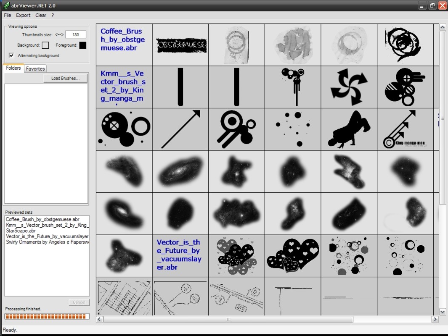The height and width of the screenshot is (336, 448).
Task: Click the diagonal arrow brush thumbnail
Action: coord(180,129)
